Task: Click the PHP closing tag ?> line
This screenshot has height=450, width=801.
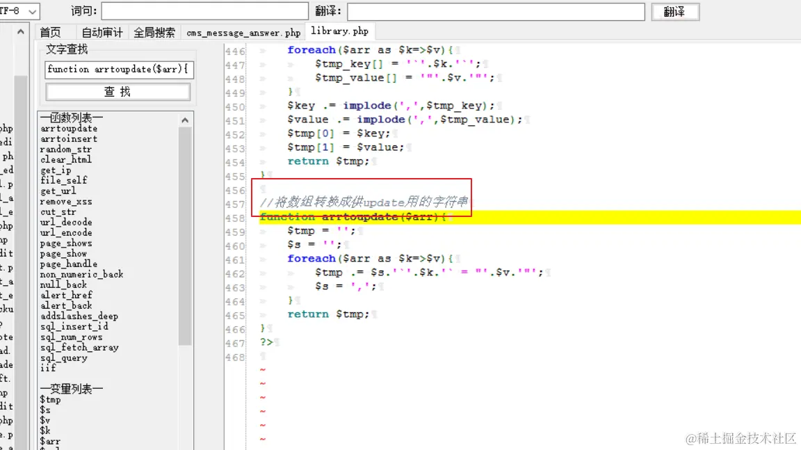Action: (266, 341)
